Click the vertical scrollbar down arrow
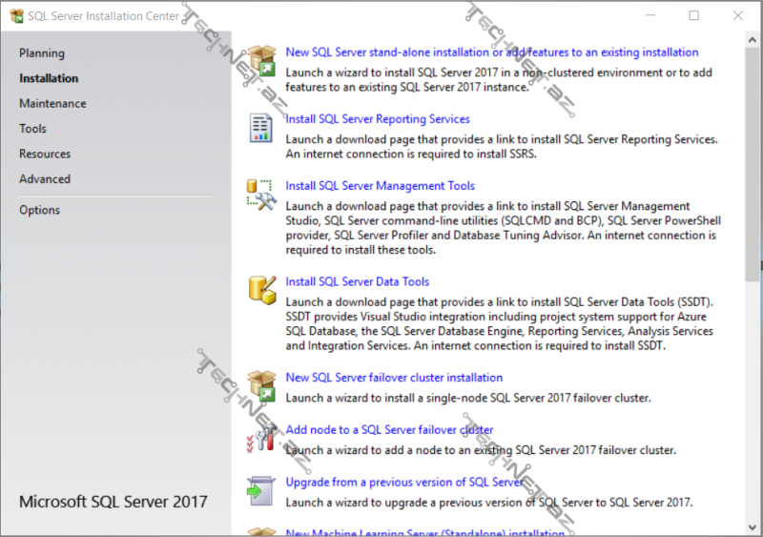 click(x=753, y=527)
